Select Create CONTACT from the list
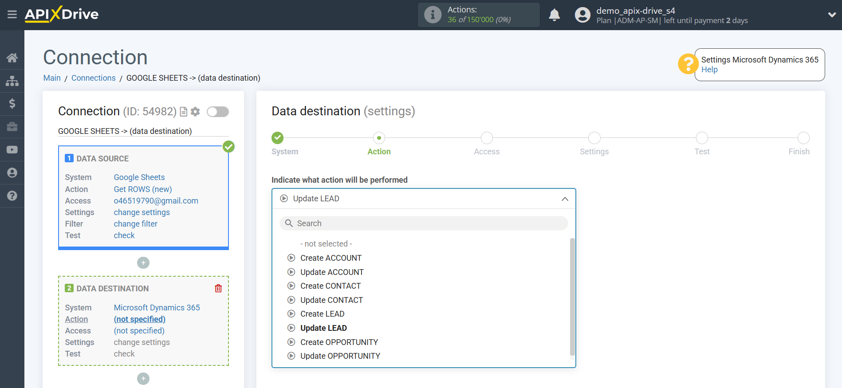The height and width of the screenshot is (388, 842). click(331, 286)
